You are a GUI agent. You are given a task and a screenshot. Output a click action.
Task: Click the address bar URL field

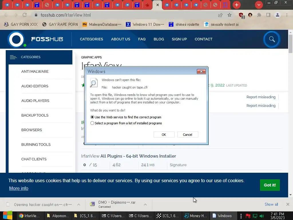[x=124, y=15]
